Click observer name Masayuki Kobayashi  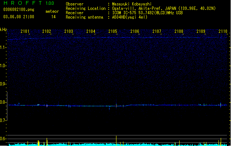coord(132,4)
